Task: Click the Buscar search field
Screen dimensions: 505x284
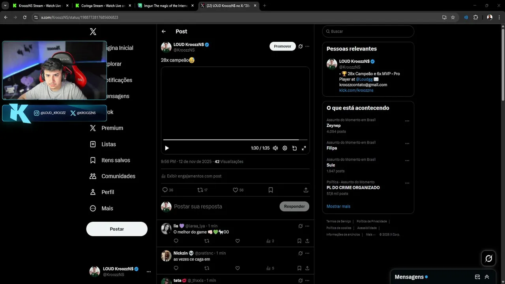Action: tap(368, 31)
